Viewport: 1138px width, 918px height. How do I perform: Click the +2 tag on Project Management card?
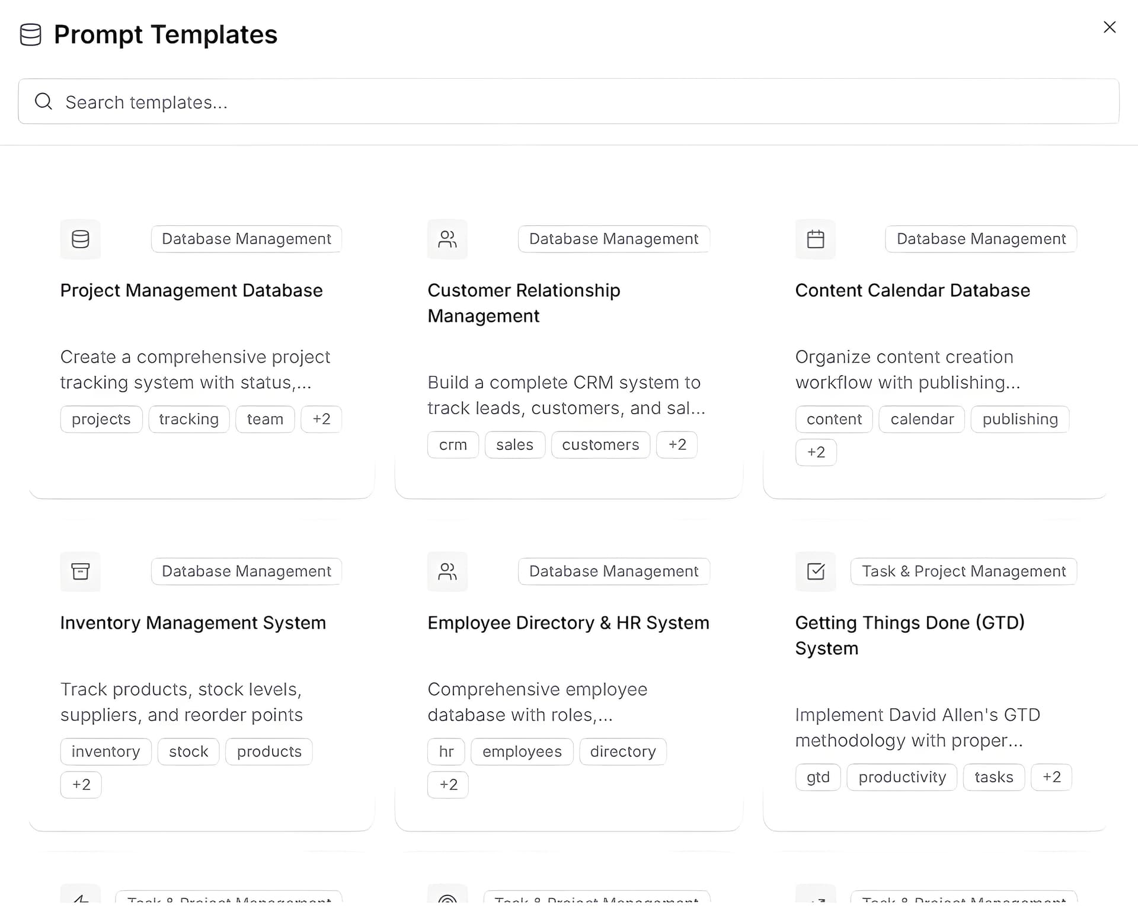(321, 419)
